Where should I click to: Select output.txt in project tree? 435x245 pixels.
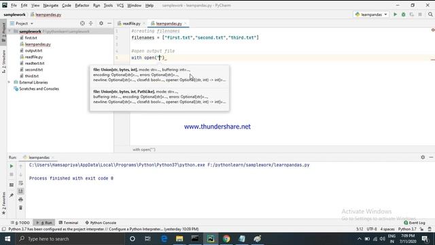pyautogui.click(x=33, y=50)
